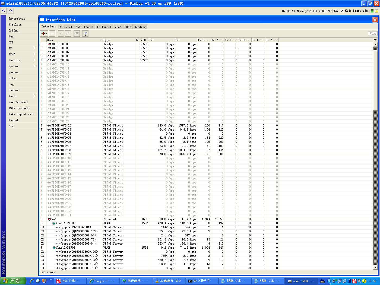Sort by the Name column header
This screenshot has width=380, height=285.
pyautogui.click(x=74, y=40)
